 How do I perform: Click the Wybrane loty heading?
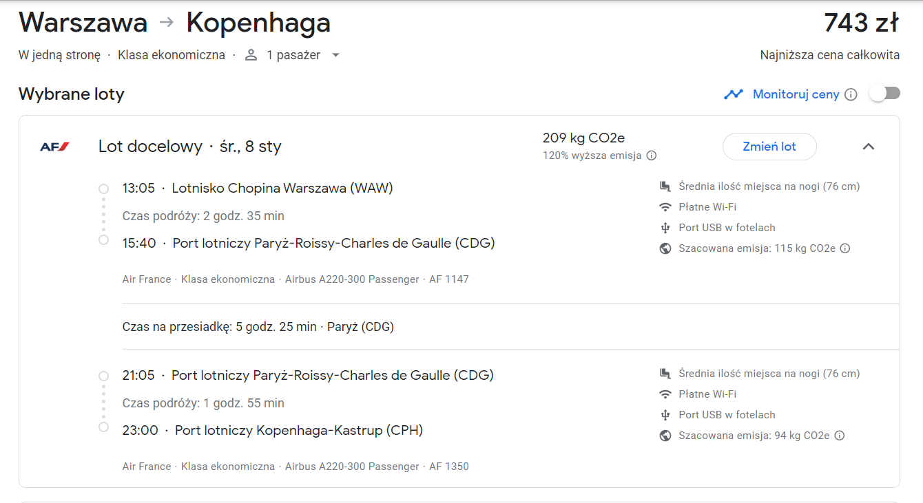pyautogui.click(x=72, y=94)
